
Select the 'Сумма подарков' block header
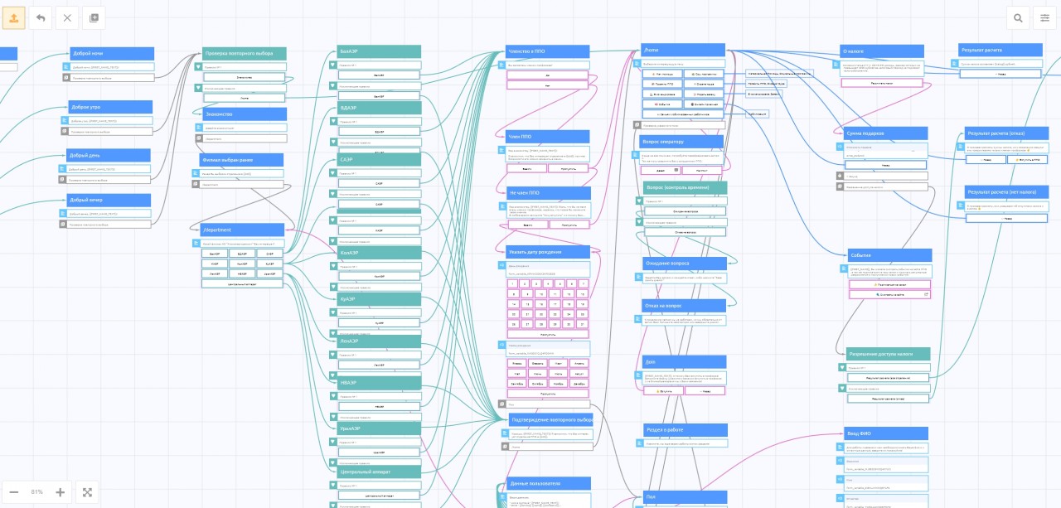coord(884,133)
